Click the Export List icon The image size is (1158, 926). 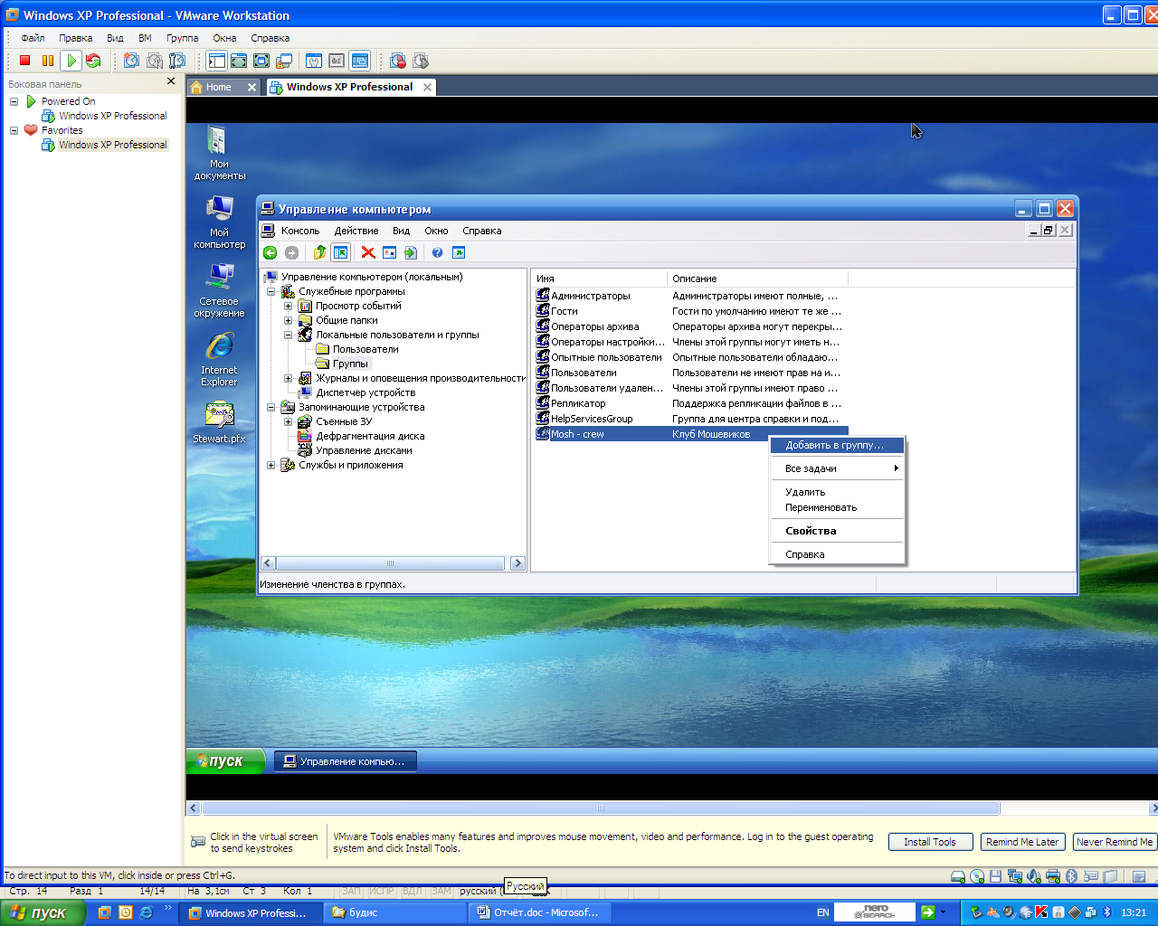tap(411, 252)
